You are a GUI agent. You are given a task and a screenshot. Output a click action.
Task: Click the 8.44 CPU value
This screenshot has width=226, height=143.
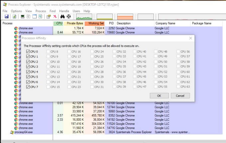[x=60, y=33]
